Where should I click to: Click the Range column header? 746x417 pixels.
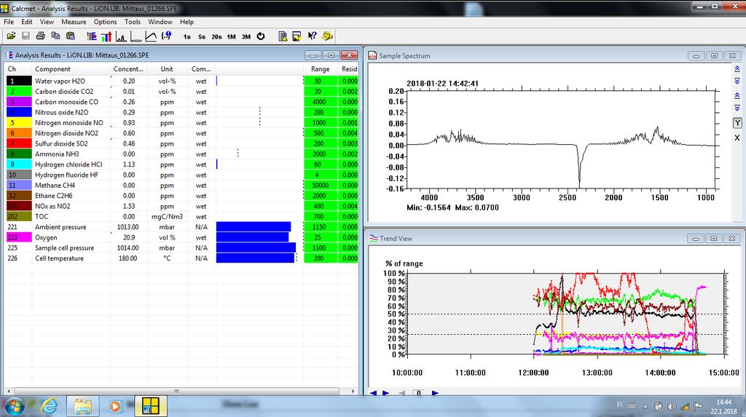321,69
